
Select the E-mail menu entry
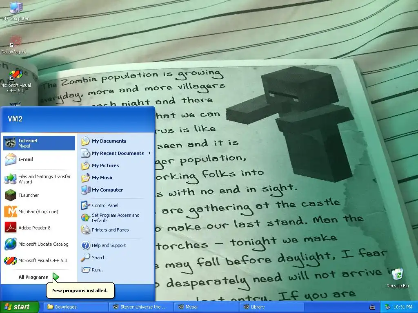click(39, 159)
